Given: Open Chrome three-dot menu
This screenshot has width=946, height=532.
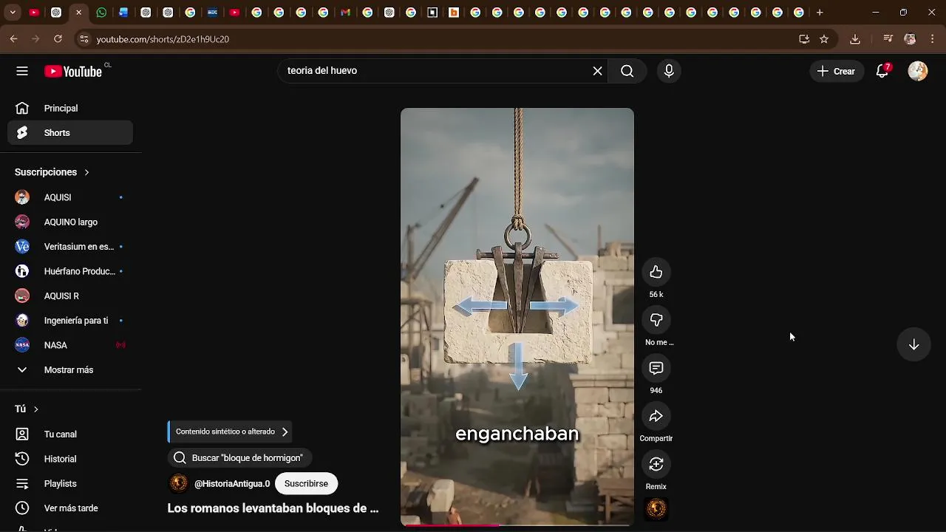Looking at the screenshot, I should (933, 39).
